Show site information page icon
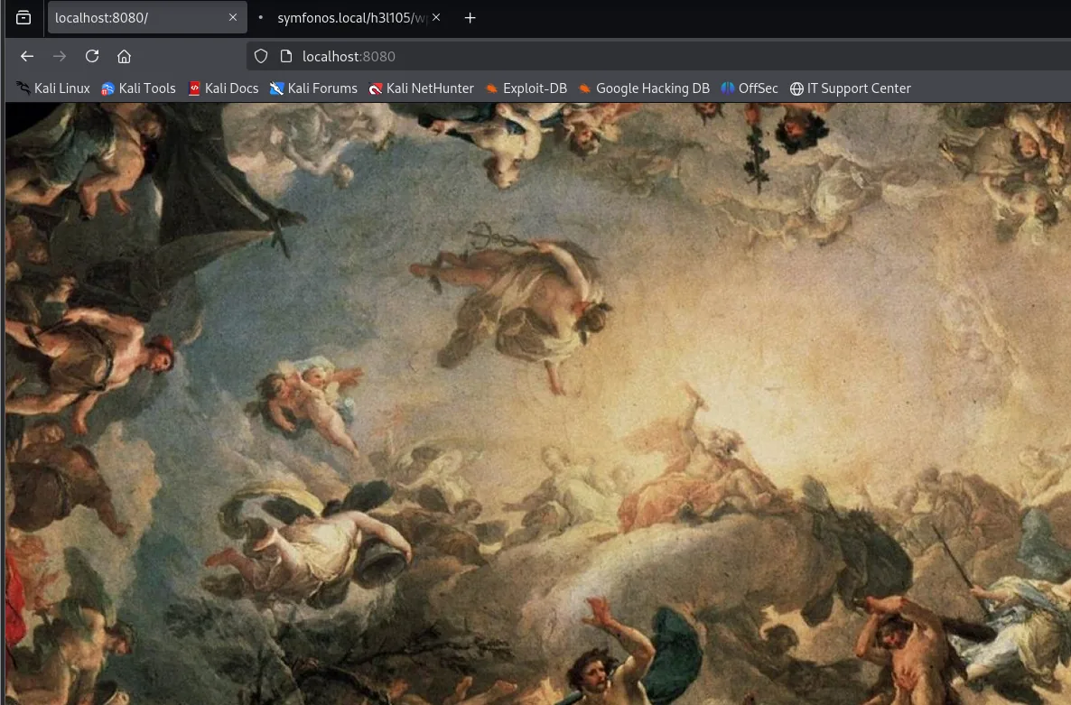Image resolution: width=1071 pixels, height=705 pixels. [286, 57]
